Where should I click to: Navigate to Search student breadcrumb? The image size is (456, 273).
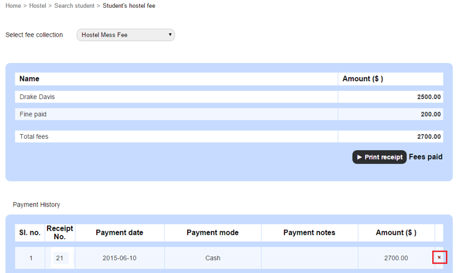click(74, 5)
